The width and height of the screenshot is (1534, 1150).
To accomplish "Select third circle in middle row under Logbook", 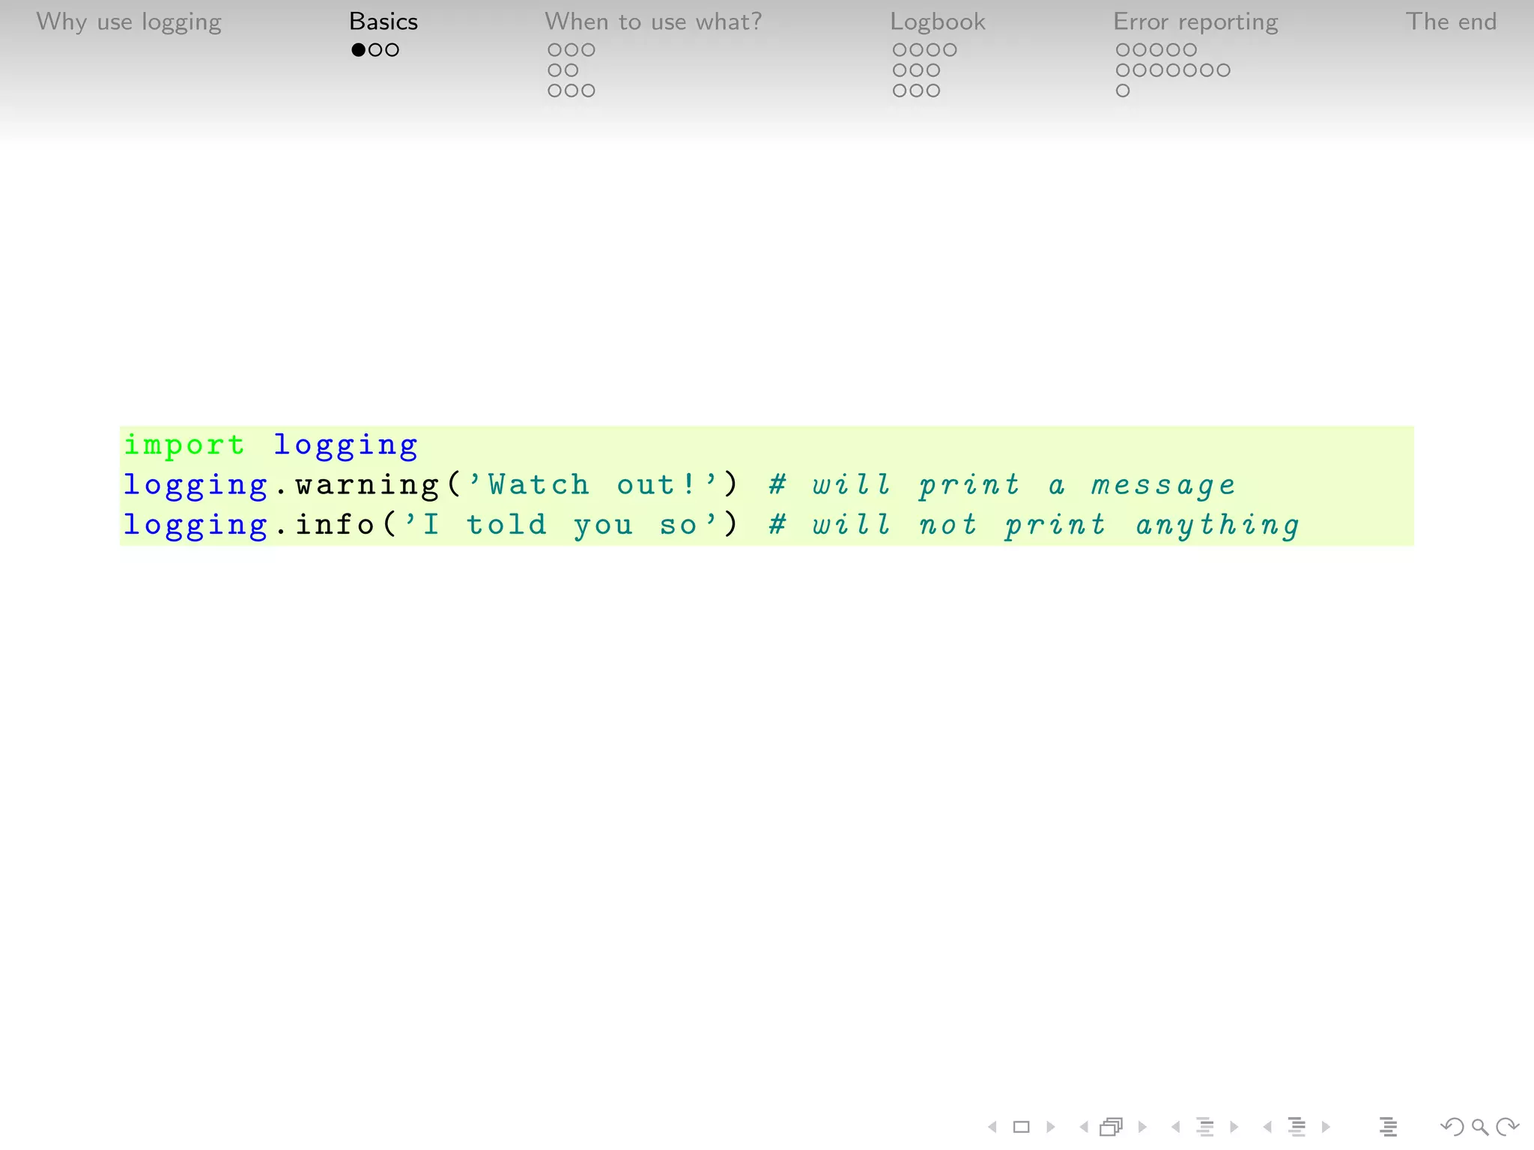I will click(x=933, y=70).
